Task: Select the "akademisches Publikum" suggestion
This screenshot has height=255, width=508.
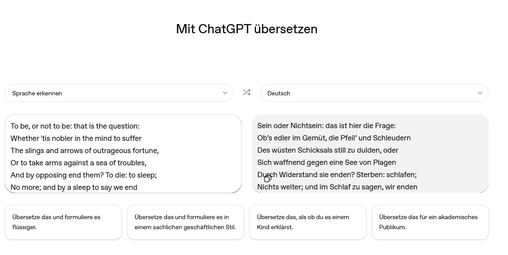Action: click(x=430, y=222)
